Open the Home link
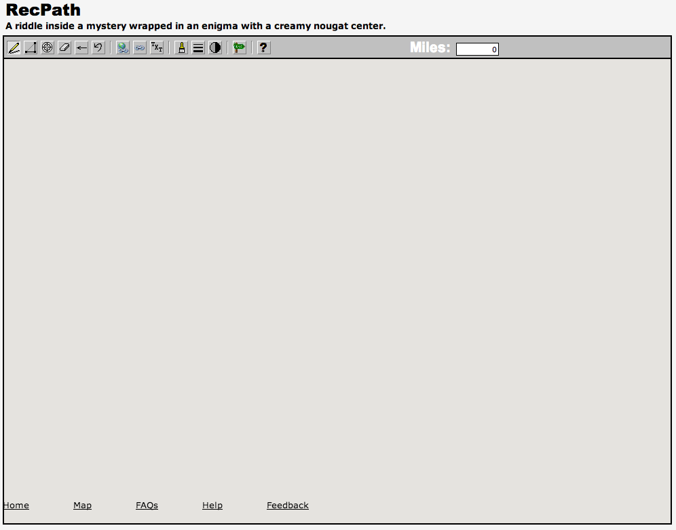This screenshot has width=676, height=530. (x=16, y=505)
